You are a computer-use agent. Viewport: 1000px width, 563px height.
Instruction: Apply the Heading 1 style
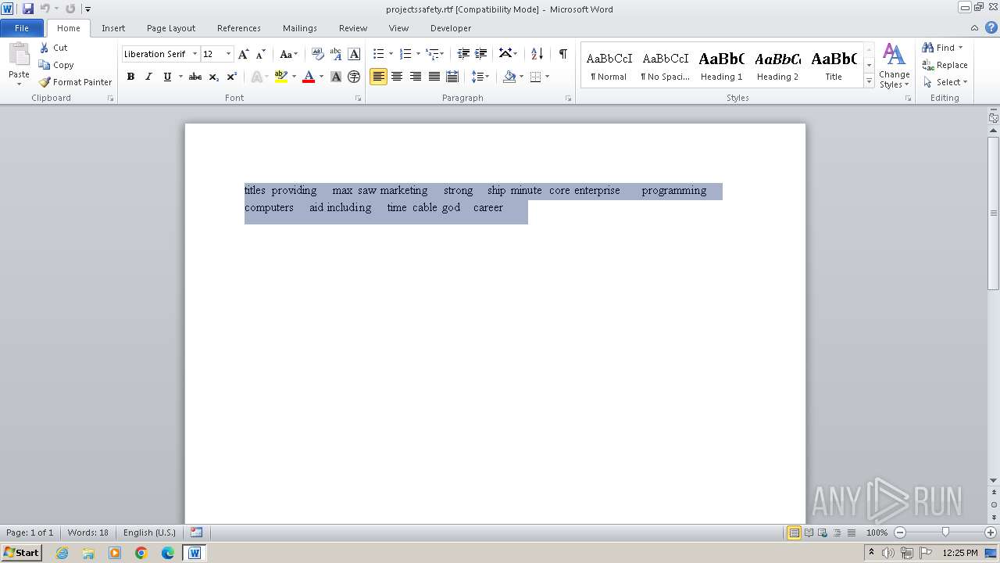tap(721, 66)
